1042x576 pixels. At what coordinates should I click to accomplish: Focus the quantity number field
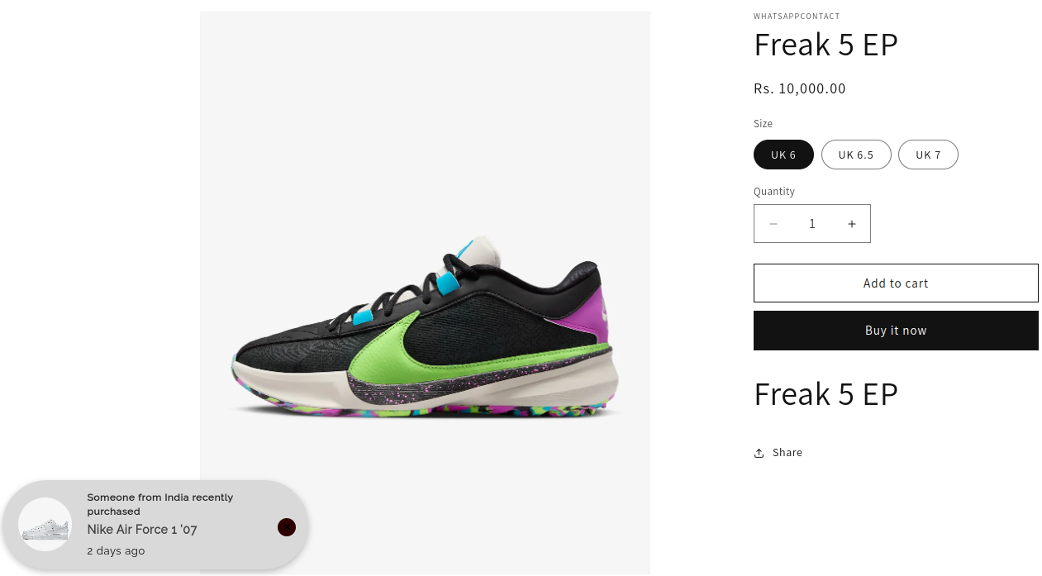[812, 224]
